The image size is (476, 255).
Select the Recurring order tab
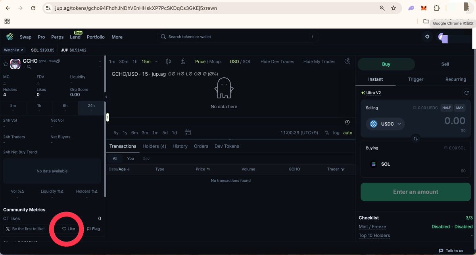[x=456, y=79]
